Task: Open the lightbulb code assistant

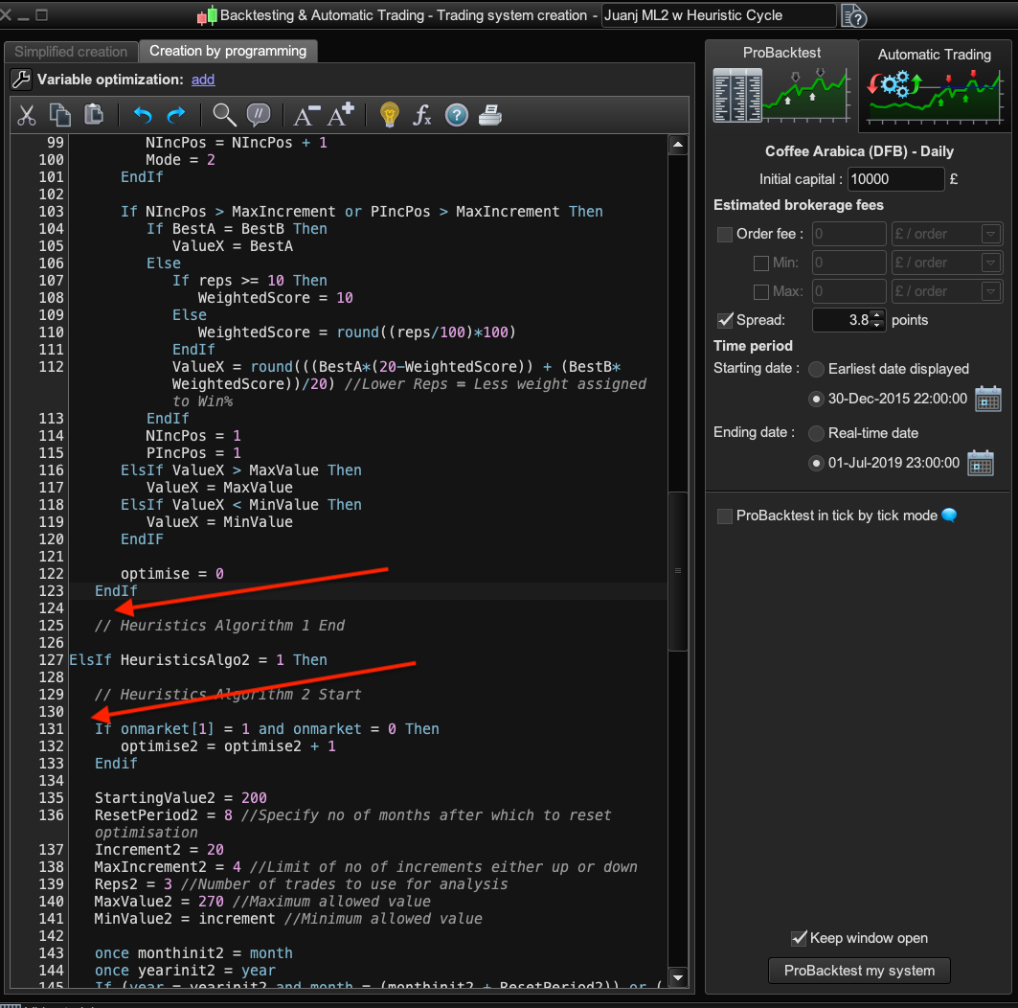Action: tap(389, 116)
